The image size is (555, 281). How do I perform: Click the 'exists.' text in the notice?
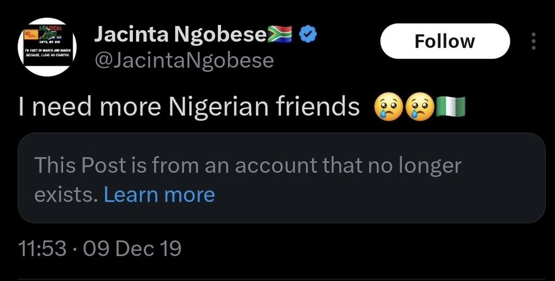(x=66, y=195)
